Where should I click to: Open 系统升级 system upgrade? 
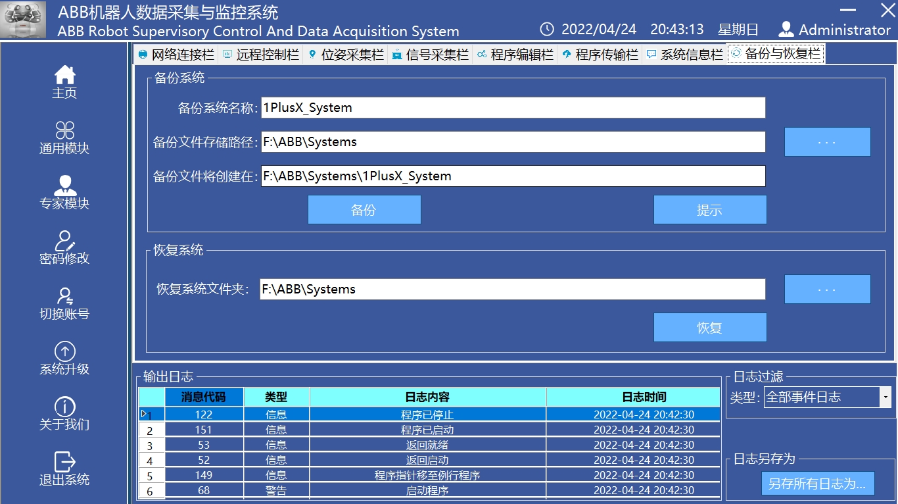point(64,359)
